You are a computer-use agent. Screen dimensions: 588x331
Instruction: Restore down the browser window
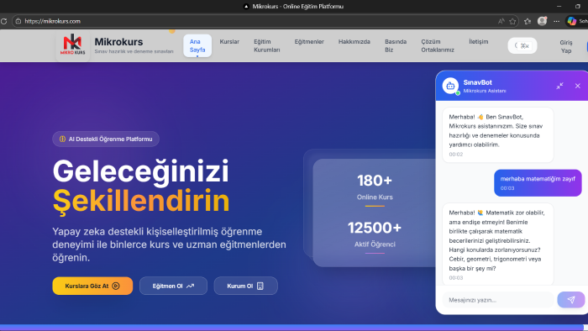[x=578, y=7]
